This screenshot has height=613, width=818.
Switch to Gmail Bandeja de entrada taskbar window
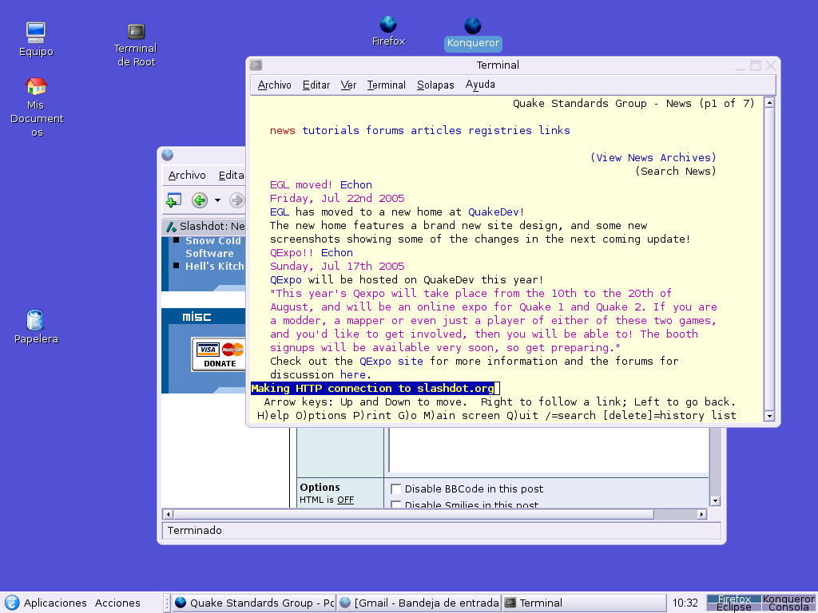(x=419, y=603)
